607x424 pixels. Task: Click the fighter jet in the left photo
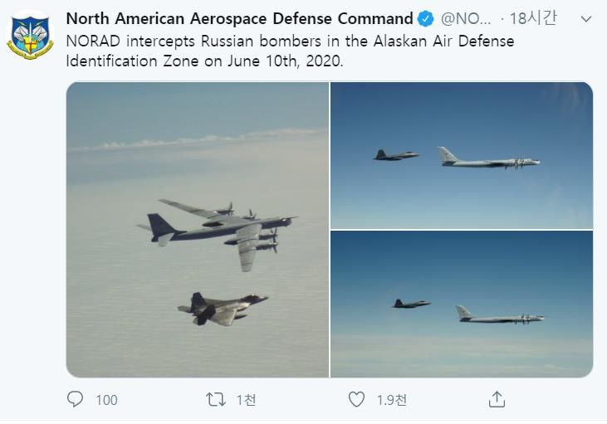point(221,307)
